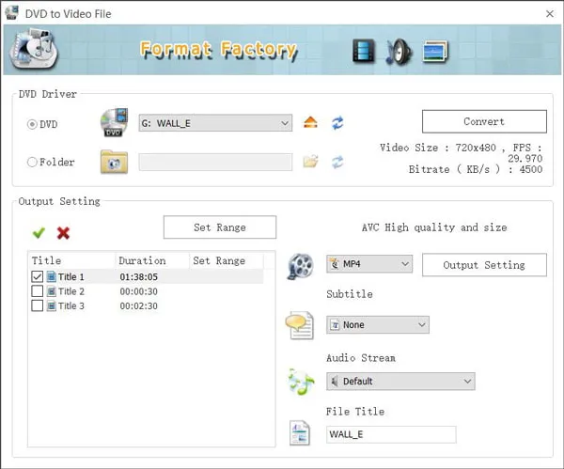The width and height of the screenshot is (564, 469).
Task: Eject the DVD using the eject icon
Action: (x=311, y=123)
